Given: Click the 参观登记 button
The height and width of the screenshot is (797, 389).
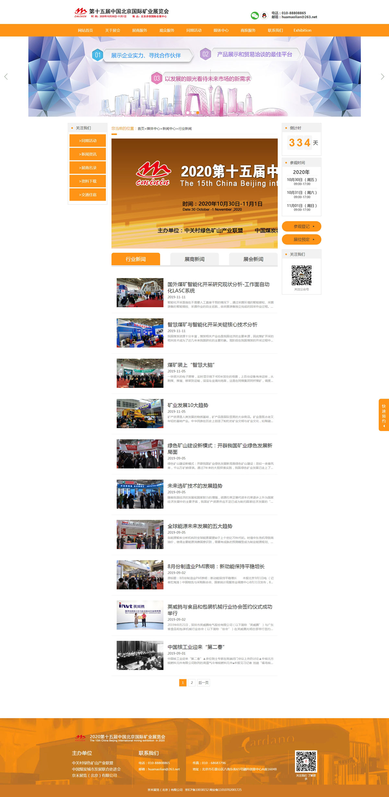Looking at the screenshot, I should pos(301,227).
